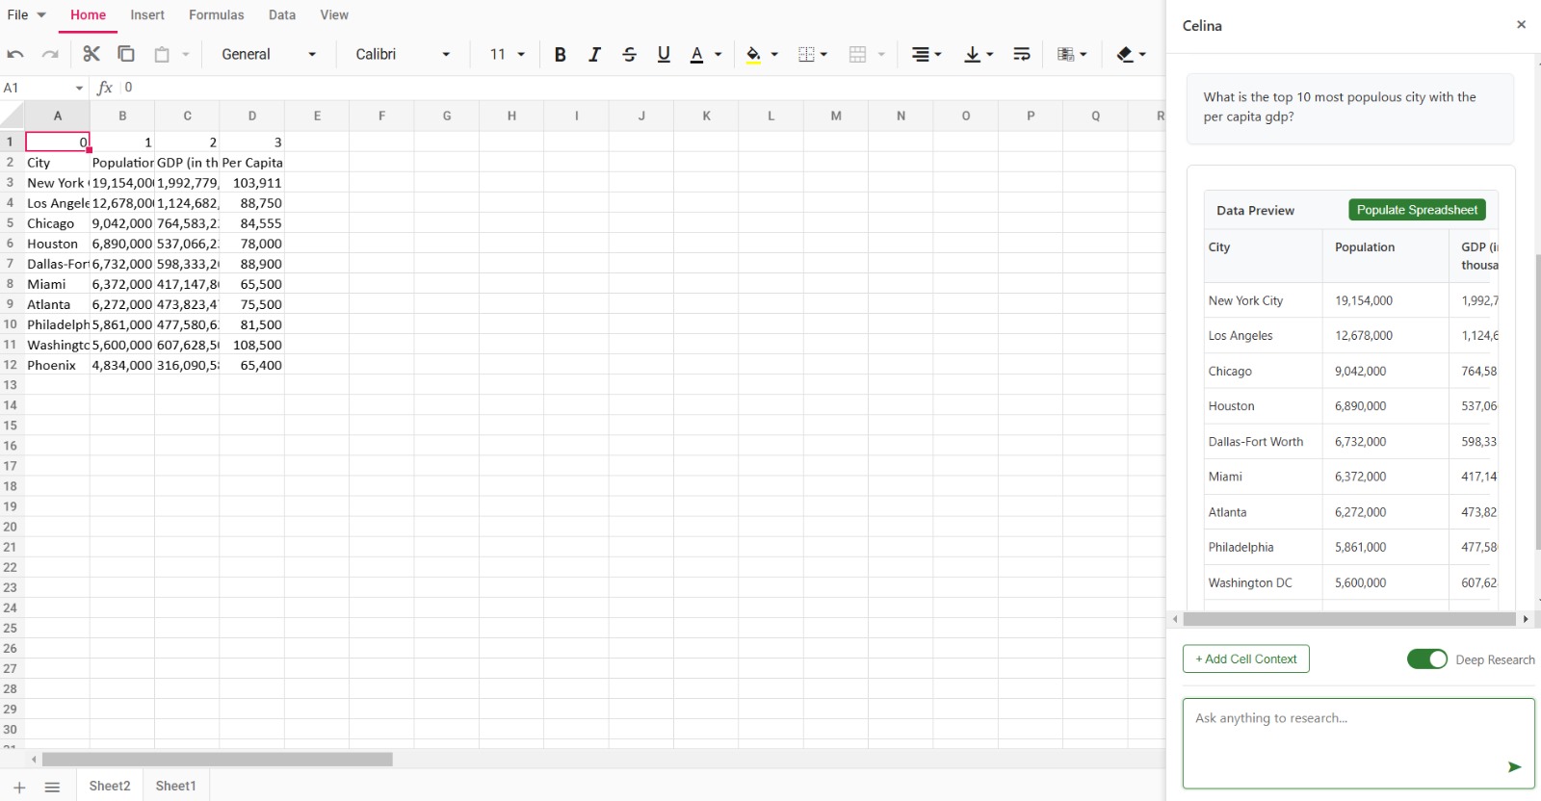Image resolution: width=1541 pixels, height=801 pixels.
Task: Cut selection with the scissors icon
Action: click(91, 54)
